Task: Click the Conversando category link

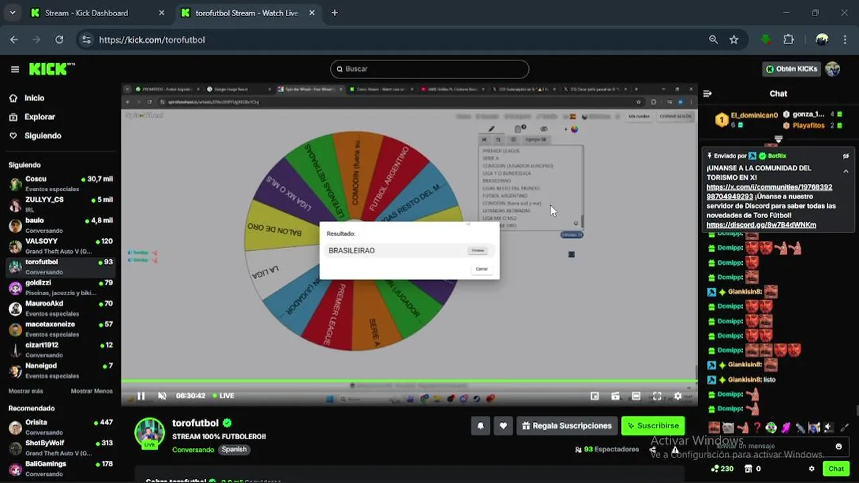Action: 193,449
